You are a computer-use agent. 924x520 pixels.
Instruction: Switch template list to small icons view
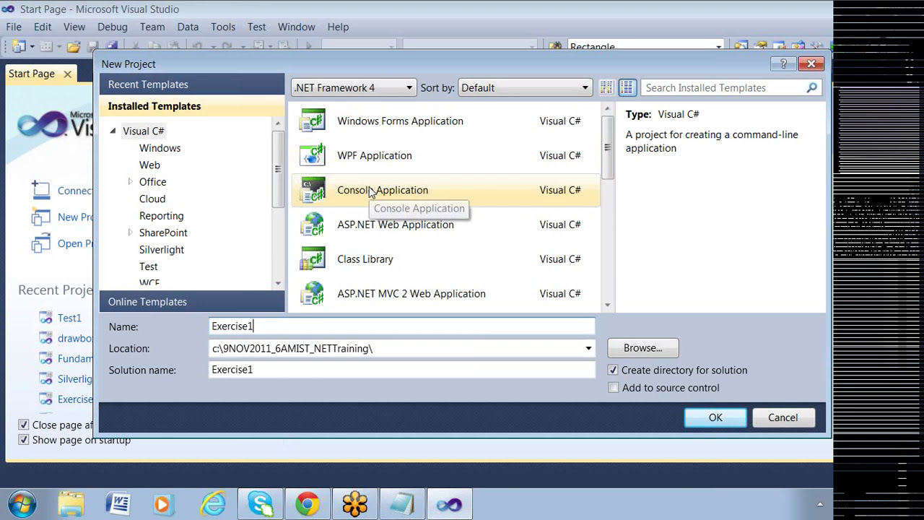tap(606, 87)
